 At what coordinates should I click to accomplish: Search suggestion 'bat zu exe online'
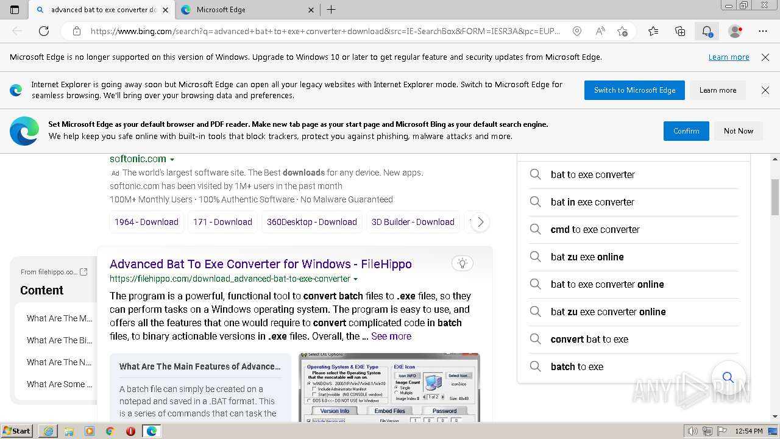coord(634,257)
